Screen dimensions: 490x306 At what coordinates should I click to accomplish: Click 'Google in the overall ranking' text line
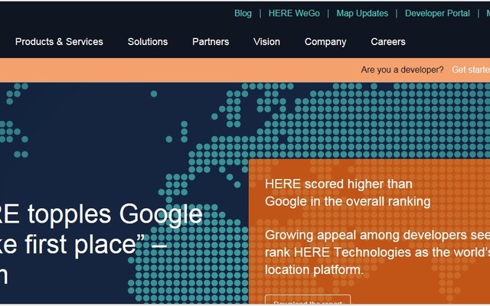point(348,201)
